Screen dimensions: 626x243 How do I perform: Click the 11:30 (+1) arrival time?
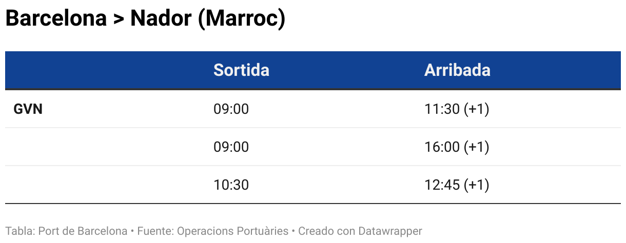(457, 109)
